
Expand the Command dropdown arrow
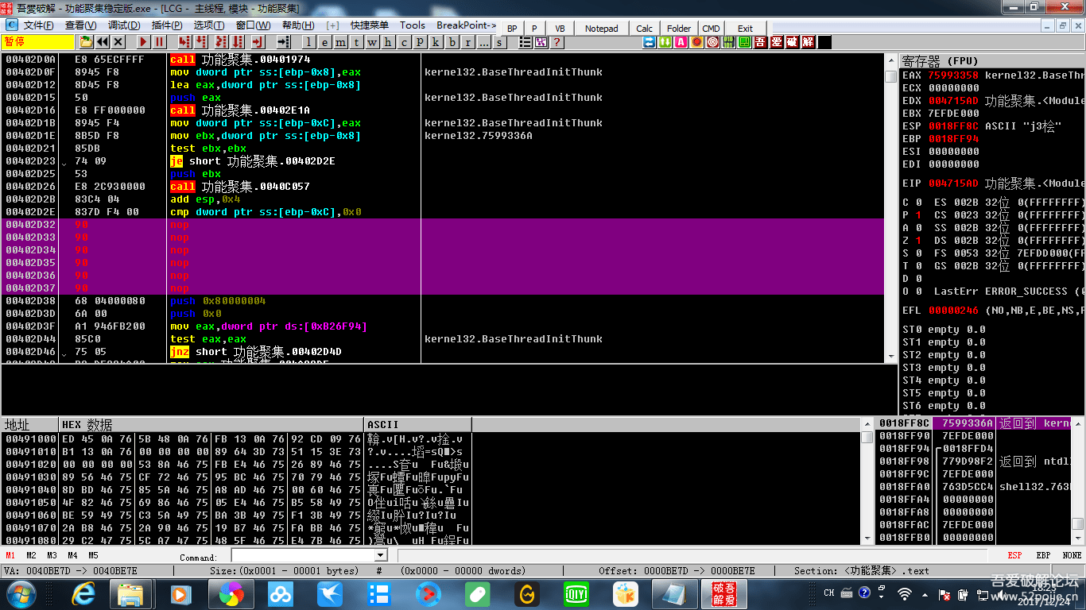381,555
